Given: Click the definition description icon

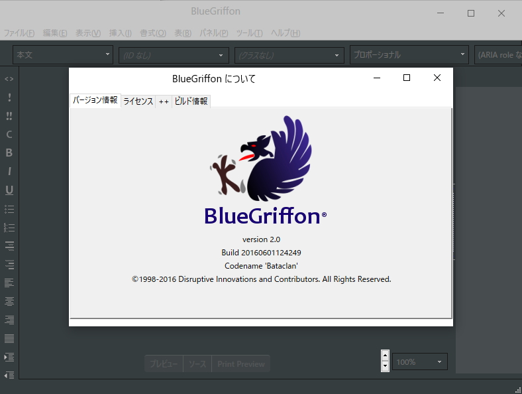Looking at the screenshot, I should coord(9,265).
